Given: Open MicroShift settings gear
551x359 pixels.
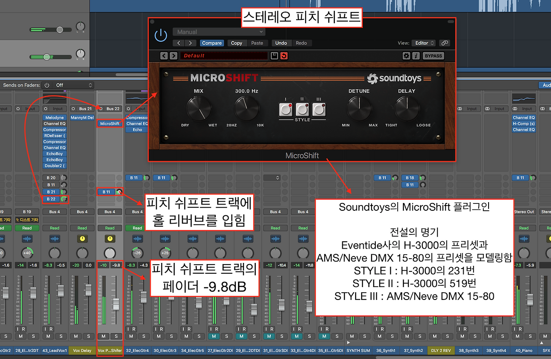Looking at the screenshot, I should [x=406, y=56].
